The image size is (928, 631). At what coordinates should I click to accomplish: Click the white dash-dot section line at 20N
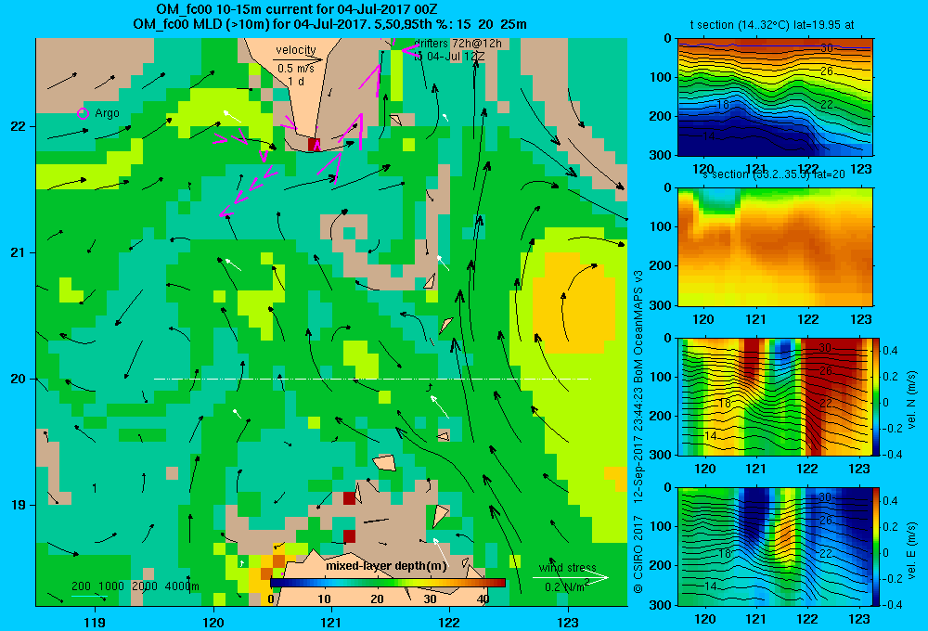[372, 379]
